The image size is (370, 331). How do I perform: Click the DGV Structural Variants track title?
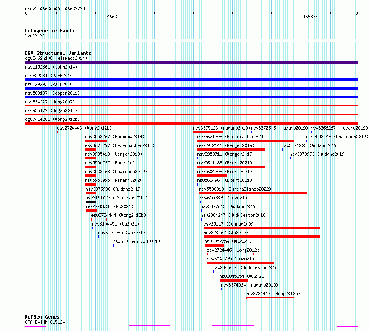tap(58, 53)
